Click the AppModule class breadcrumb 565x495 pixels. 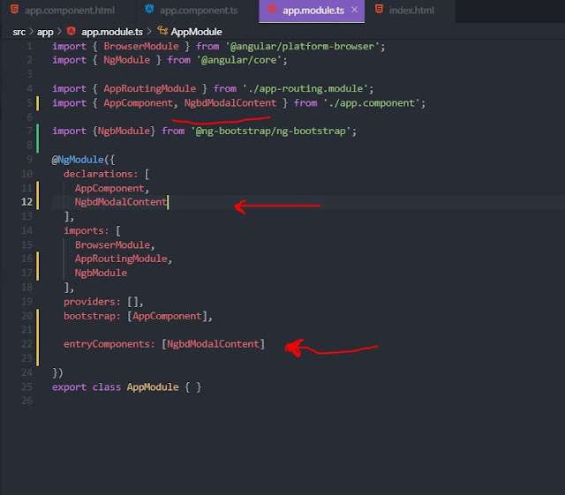click(196, 32)
